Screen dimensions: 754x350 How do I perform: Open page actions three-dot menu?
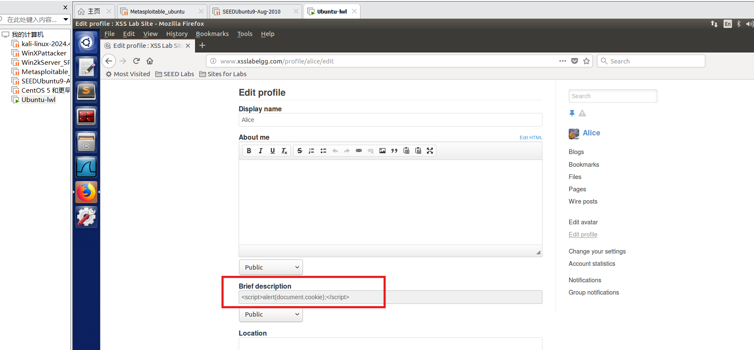point(563,61)
